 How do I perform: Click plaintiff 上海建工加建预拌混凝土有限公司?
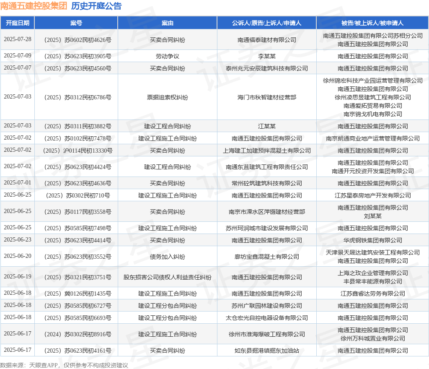(267, 151)
